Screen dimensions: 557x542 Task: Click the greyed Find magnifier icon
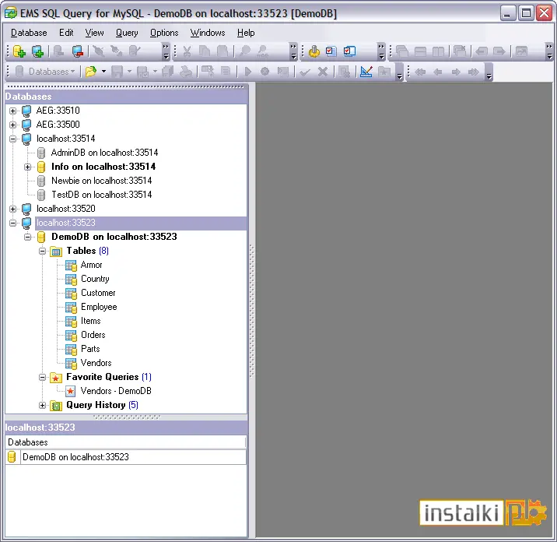(x=245, y=51)
